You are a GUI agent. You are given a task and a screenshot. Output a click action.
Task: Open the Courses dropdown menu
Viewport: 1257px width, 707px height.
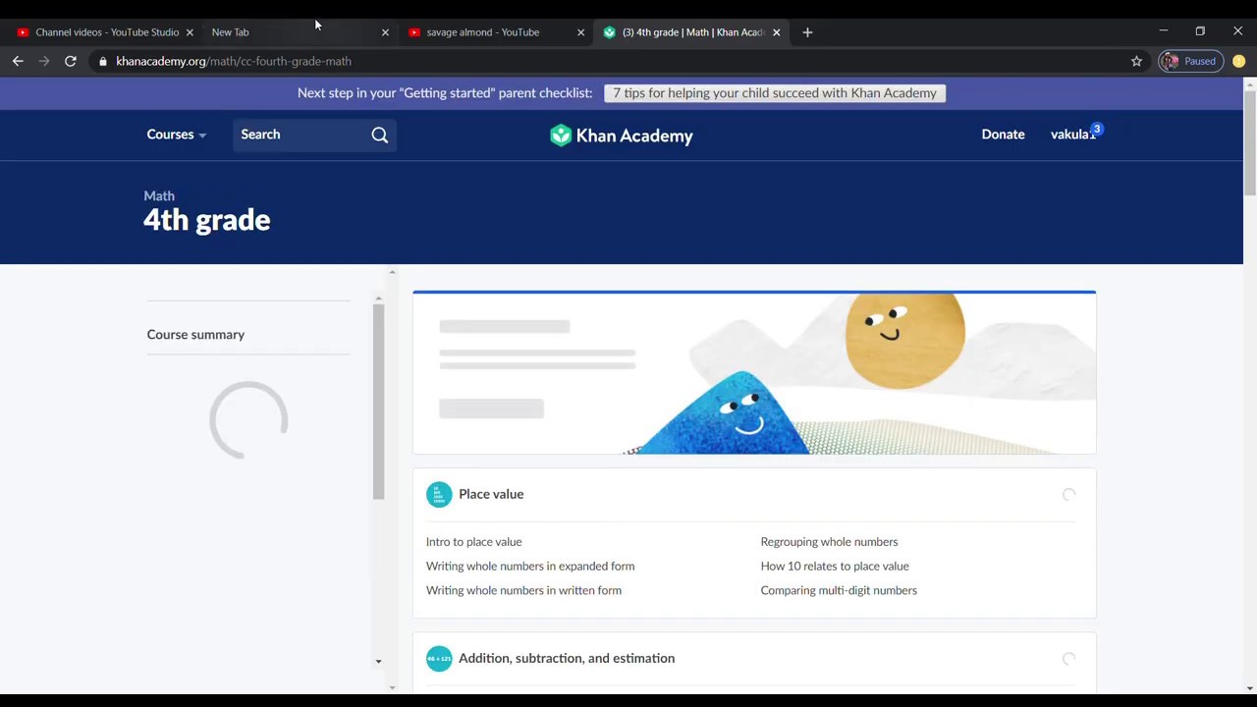pos(177,135)
